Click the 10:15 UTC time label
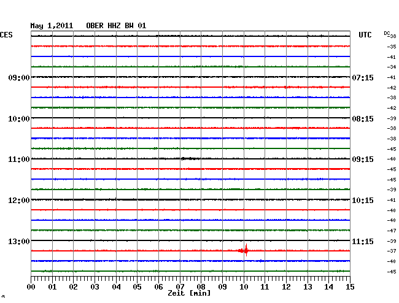Screen dimensions: 399x303 (363, 201)
